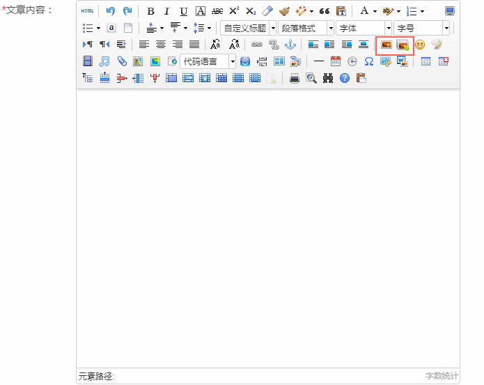Screen dimensions: 484x385
Task: Click the insert time clock icon
Action: click(x=352, y=62)
